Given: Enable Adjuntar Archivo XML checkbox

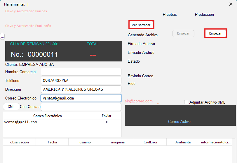Looking at the screenshot, I should pos(186,102).
